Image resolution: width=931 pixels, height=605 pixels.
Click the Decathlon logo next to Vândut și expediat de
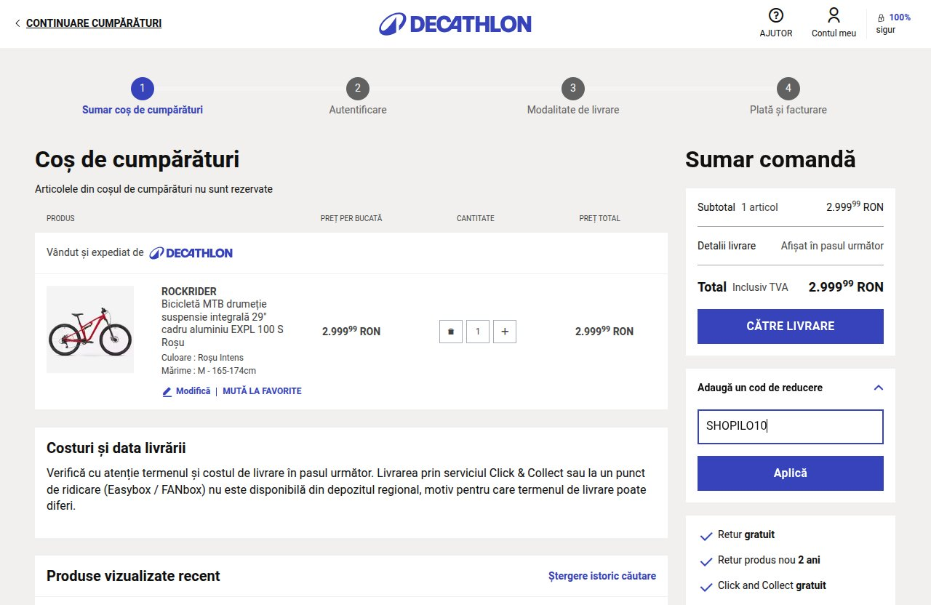coord(191,253)
